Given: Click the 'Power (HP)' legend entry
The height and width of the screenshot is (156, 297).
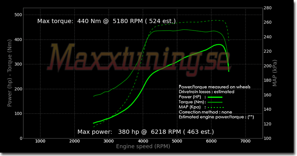Looking at the screenshot, I should point(190,97).
